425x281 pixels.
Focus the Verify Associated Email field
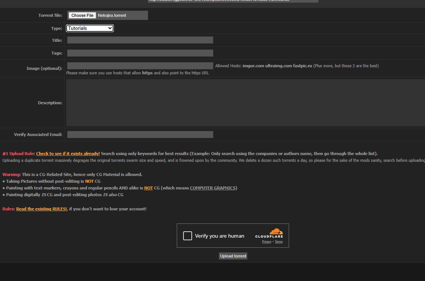[x=140, y=135]
